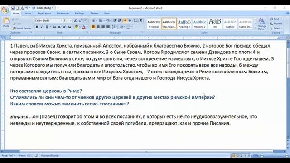The width and height of the screenshot is (290, 163).
Task: Open the View tab
Action: 107,14
